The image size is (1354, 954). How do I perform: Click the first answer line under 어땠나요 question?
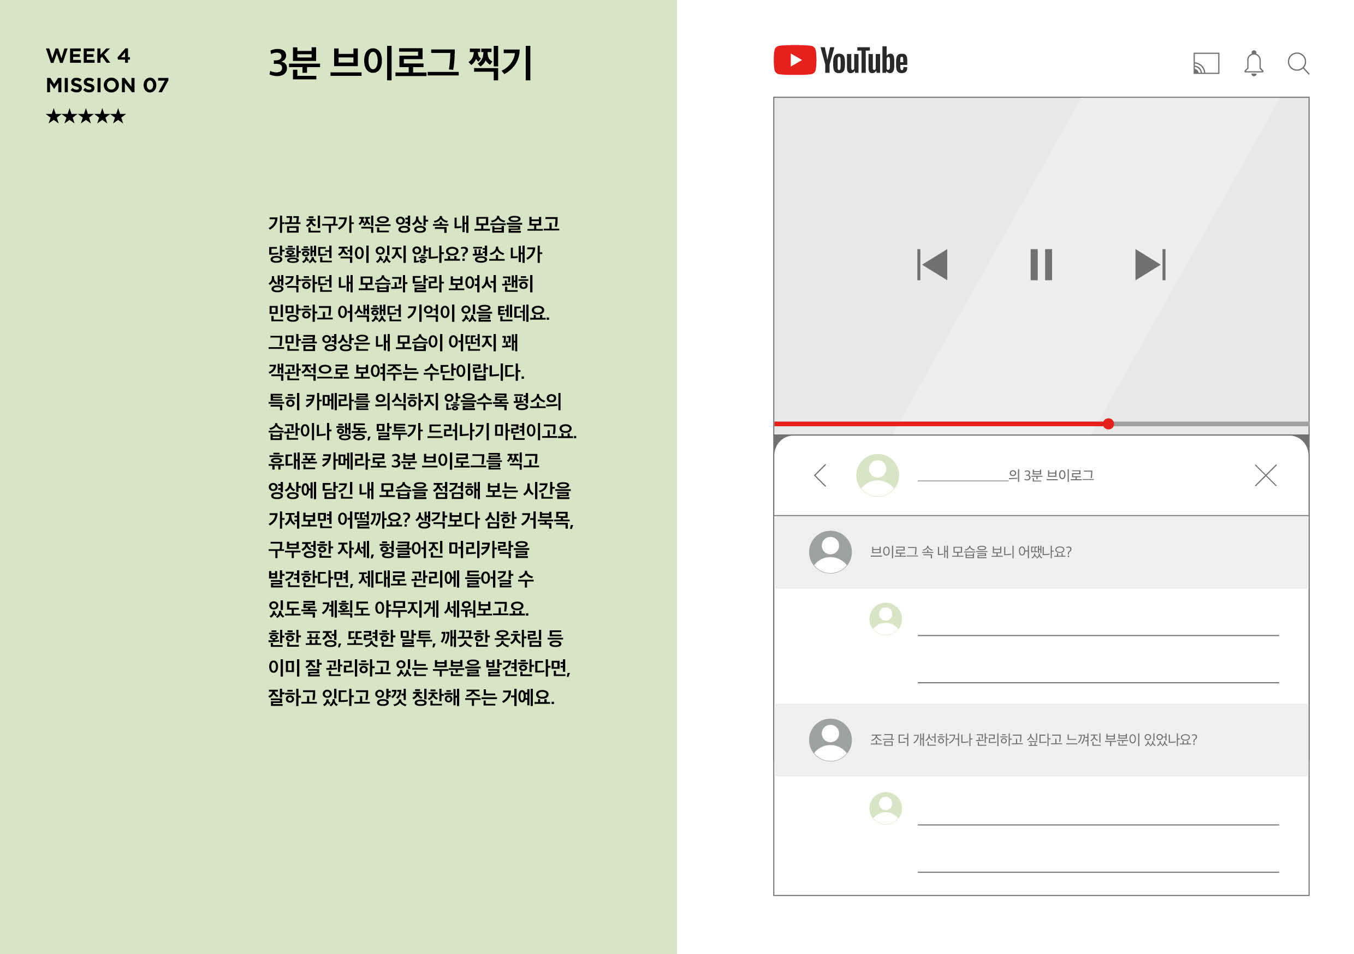(1098, 635)
